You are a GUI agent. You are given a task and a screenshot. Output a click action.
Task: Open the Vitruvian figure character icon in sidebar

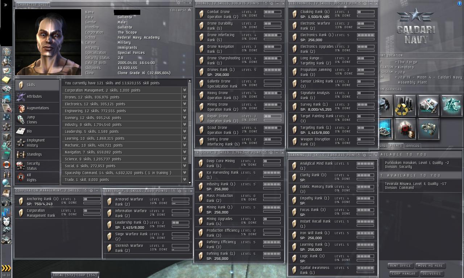point(6,51)
